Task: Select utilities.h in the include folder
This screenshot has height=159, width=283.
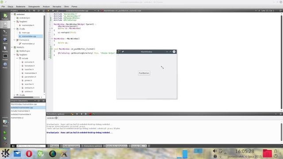Action: coord(28,91)
